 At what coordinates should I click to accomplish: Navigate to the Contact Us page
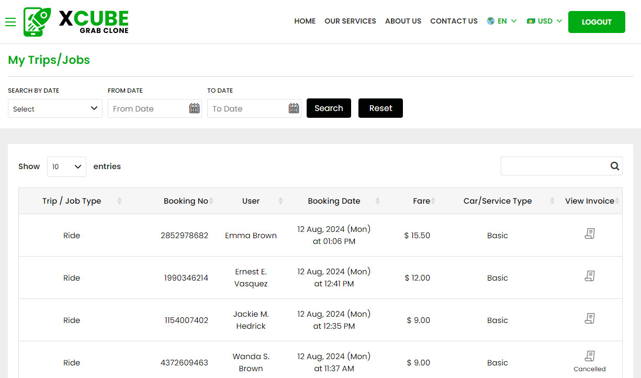(454, 21)
